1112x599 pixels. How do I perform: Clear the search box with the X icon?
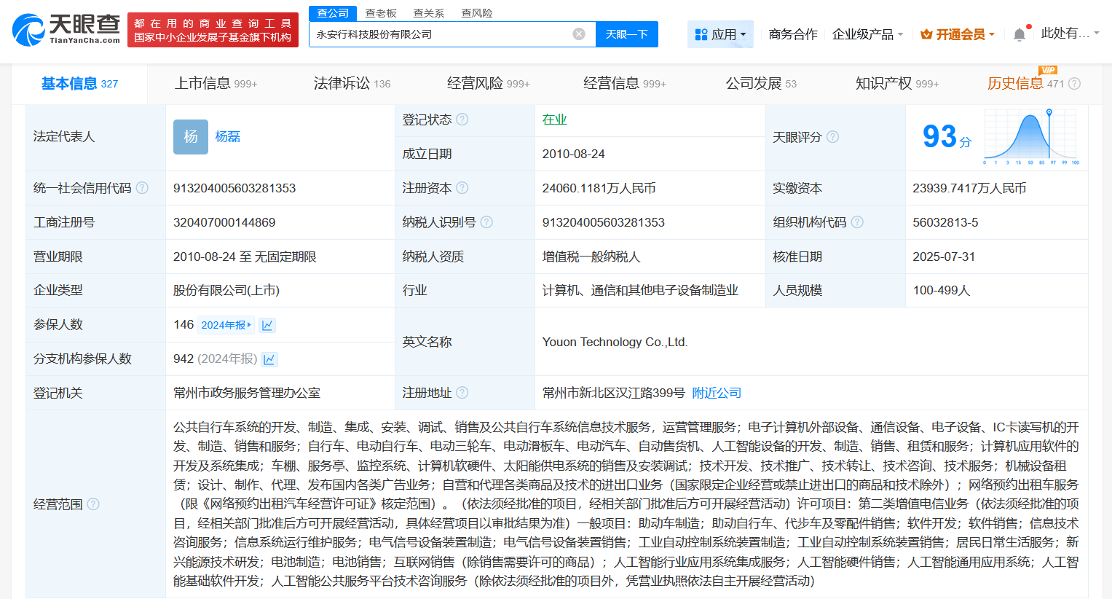pyautogui.click(x=579, y=34)
